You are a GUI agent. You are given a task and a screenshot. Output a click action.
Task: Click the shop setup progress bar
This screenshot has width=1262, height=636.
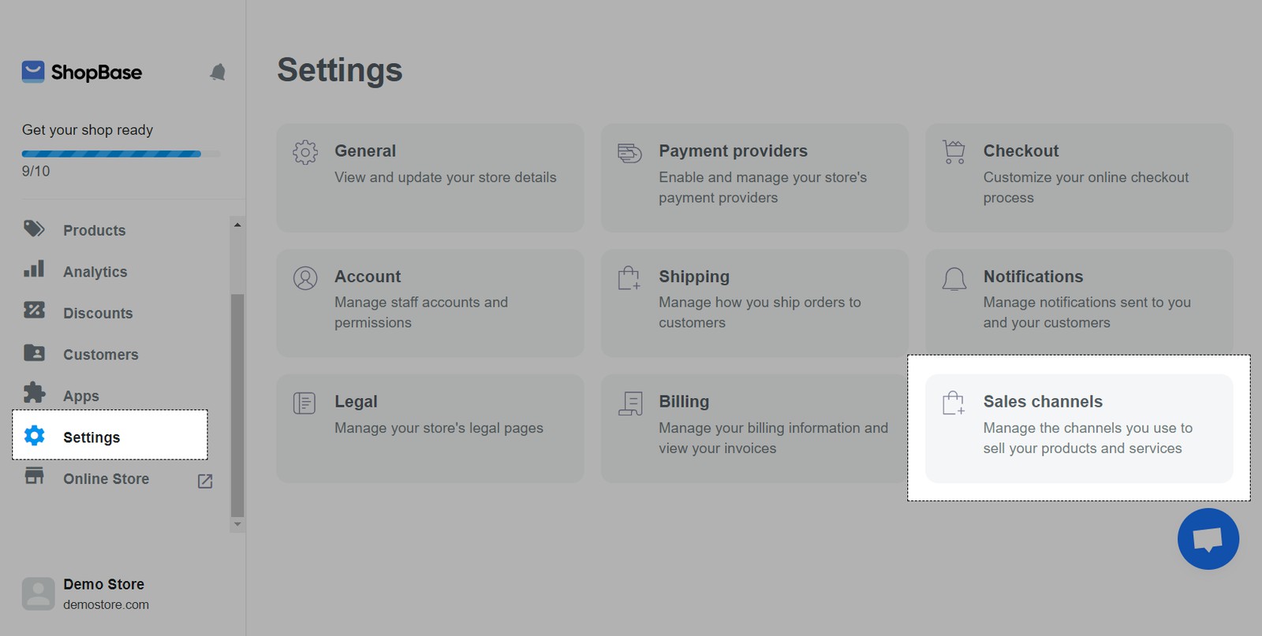[x=111, y=154]
